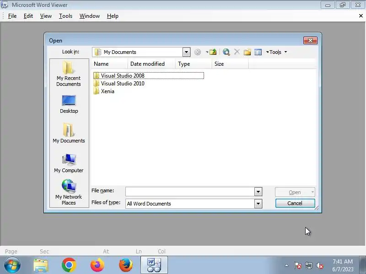Expand the Look in folder dropdown
Image resolution: width=366 pixels, height=274 pixels.
coord(186,52)
